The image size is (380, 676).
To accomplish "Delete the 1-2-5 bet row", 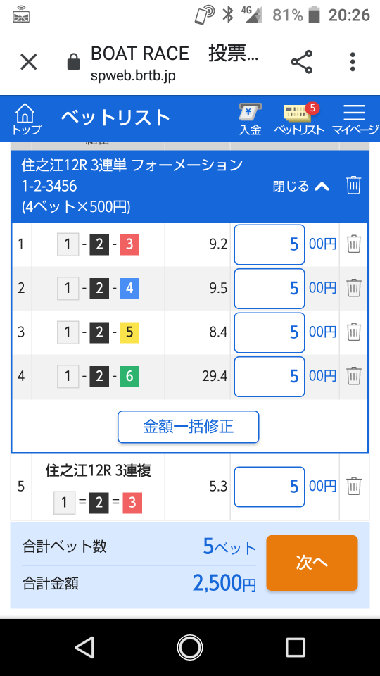I will [354, 332].
